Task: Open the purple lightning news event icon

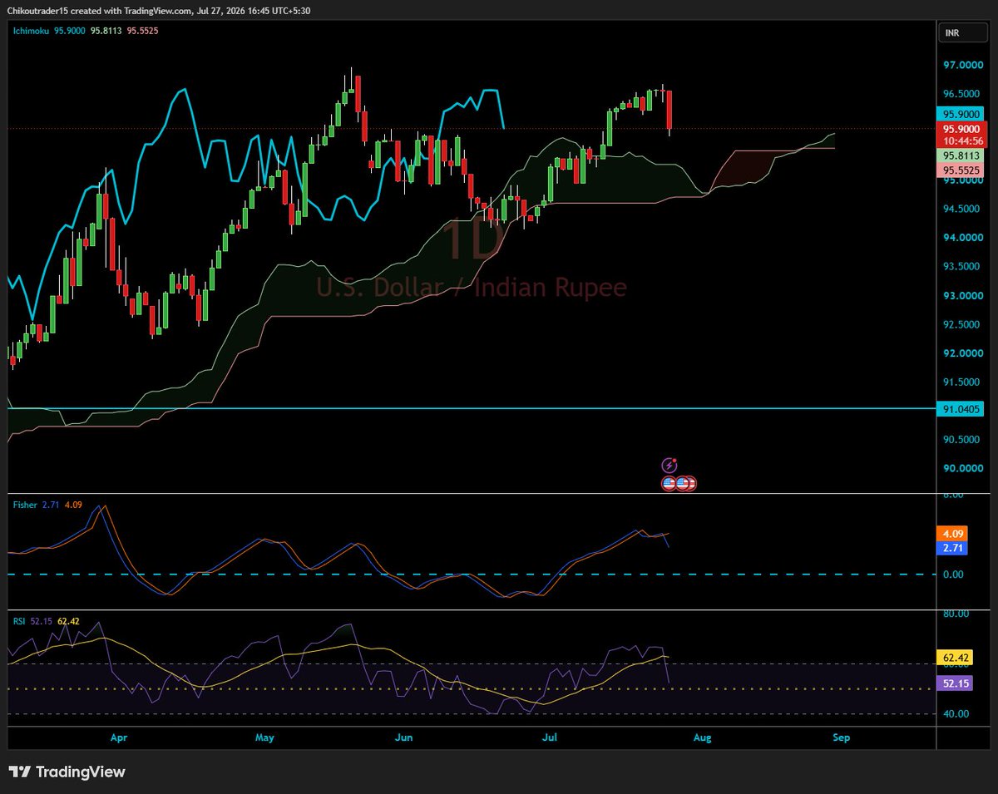Action: [x=669, y=466]
